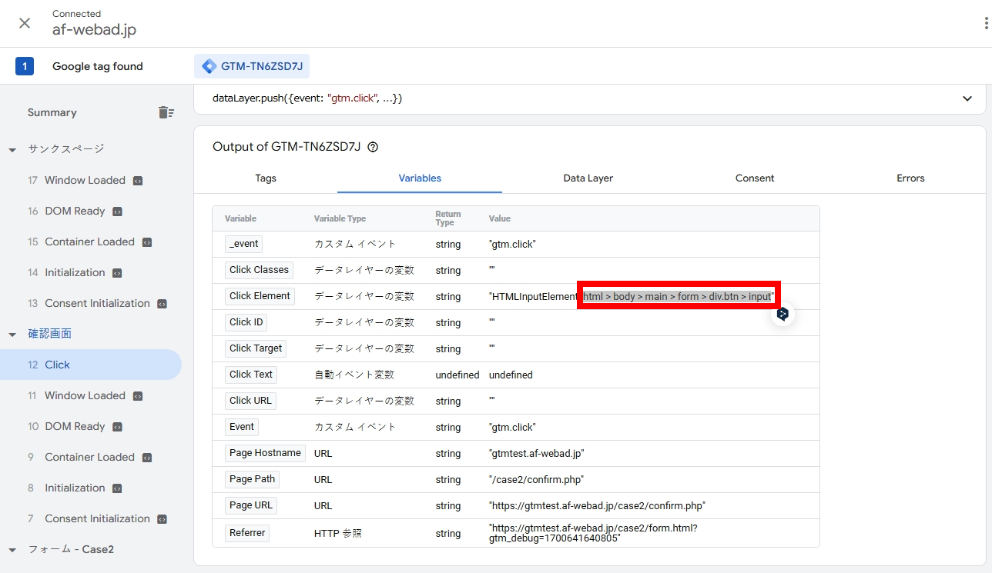Screen dimensions: 992x573
Task: Switch to the Errors tab
Action: (x=910, y=178)
